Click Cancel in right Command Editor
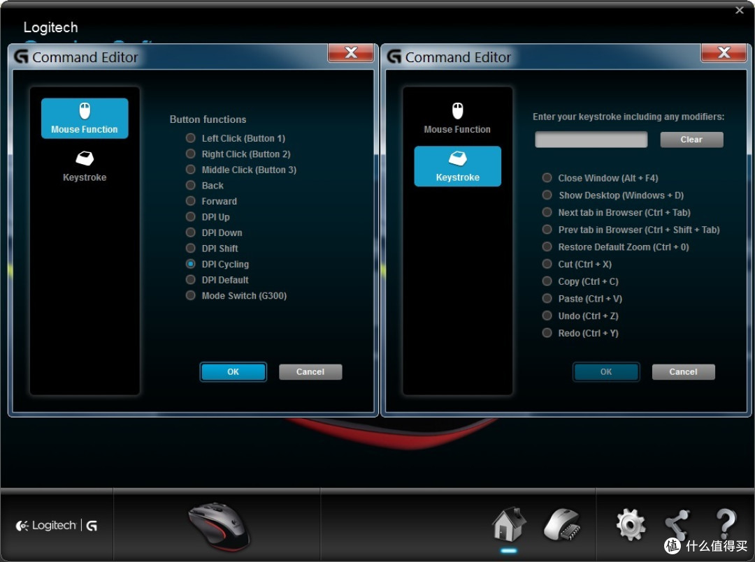 tap(683, 372)
